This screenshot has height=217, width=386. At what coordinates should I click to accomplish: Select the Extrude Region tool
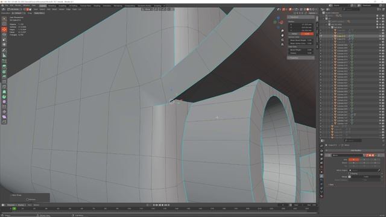(x=4, y=67)
